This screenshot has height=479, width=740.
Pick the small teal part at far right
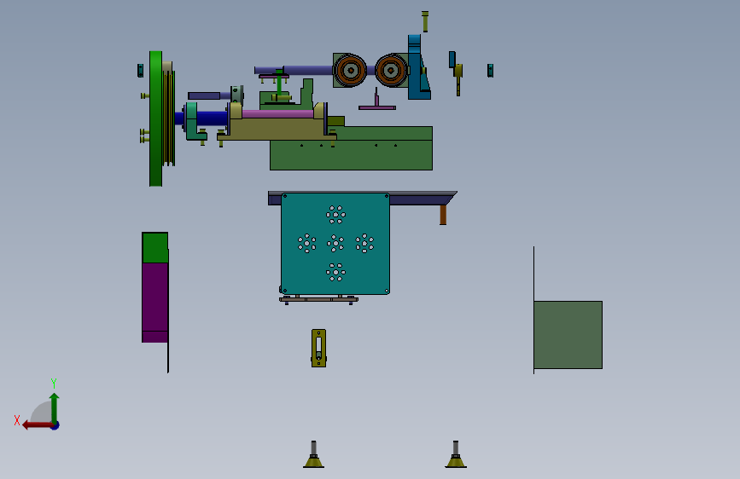tap(490, 70)
